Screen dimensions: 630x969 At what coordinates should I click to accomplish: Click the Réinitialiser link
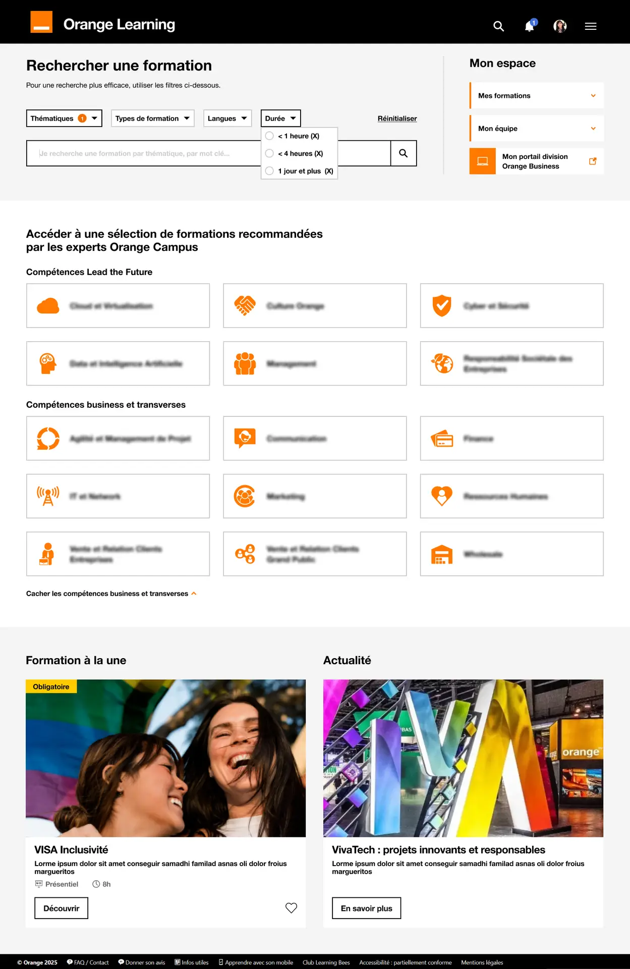point(397,119)
